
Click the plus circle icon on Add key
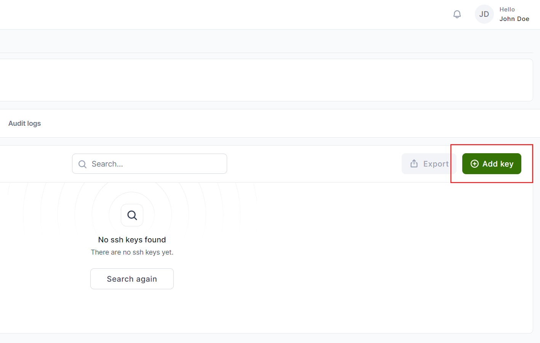(474, 164)
